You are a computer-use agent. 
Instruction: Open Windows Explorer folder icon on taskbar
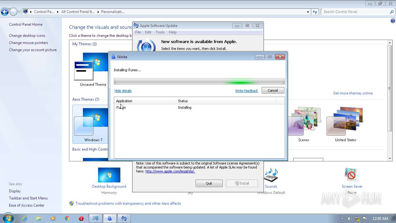tap(39, 218)
